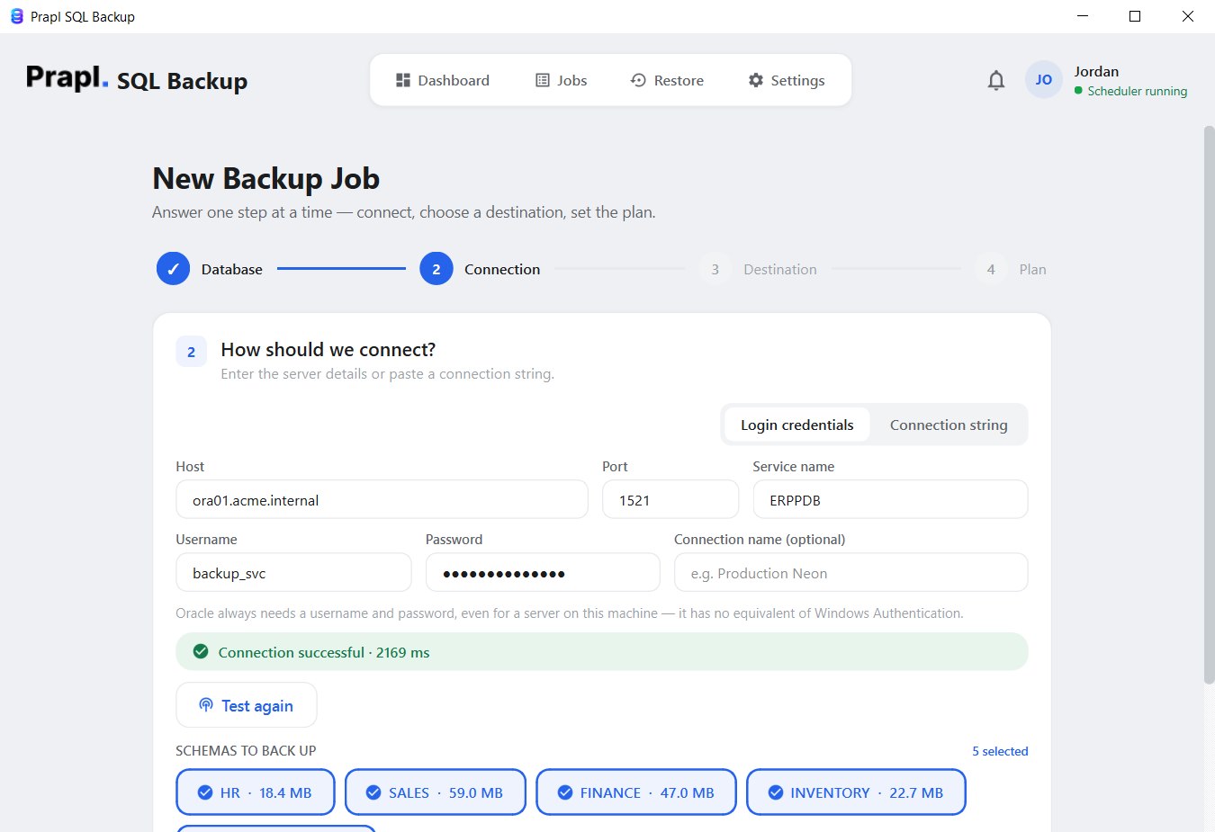Switch to the Restore tab
Image resolution: width=1215 pixels, height=832 pixels.
click(667, 80)
